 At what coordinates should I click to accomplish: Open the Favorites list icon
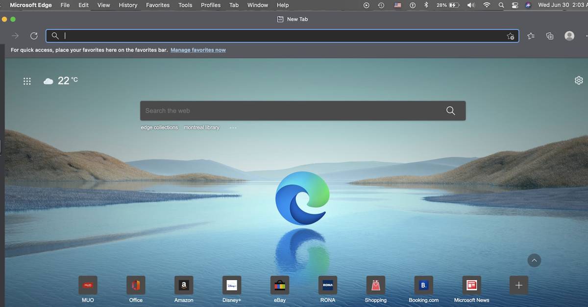click(531, 36)
